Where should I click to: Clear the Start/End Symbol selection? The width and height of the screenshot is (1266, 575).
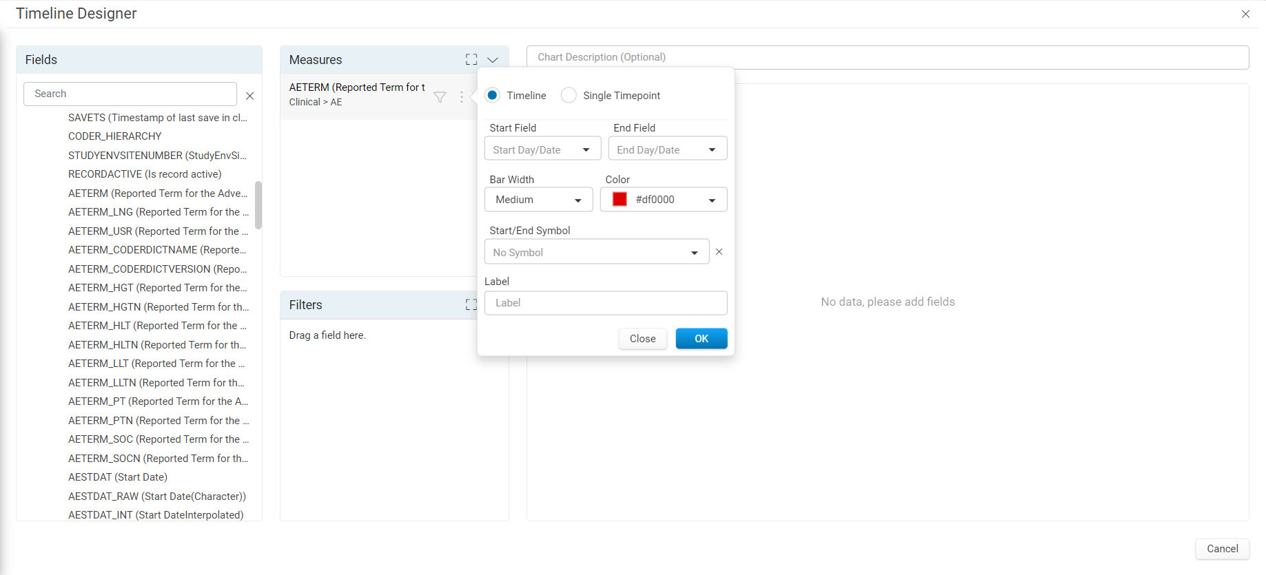[x=719, y=252]
